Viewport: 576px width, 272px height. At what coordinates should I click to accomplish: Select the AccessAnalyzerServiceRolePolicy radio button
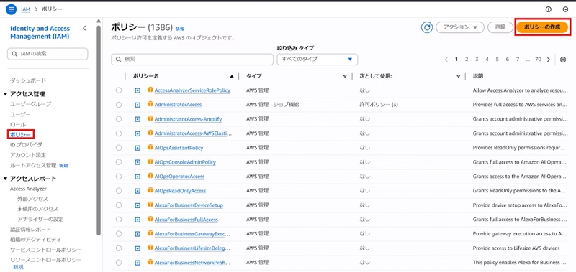tap(119, 90)
